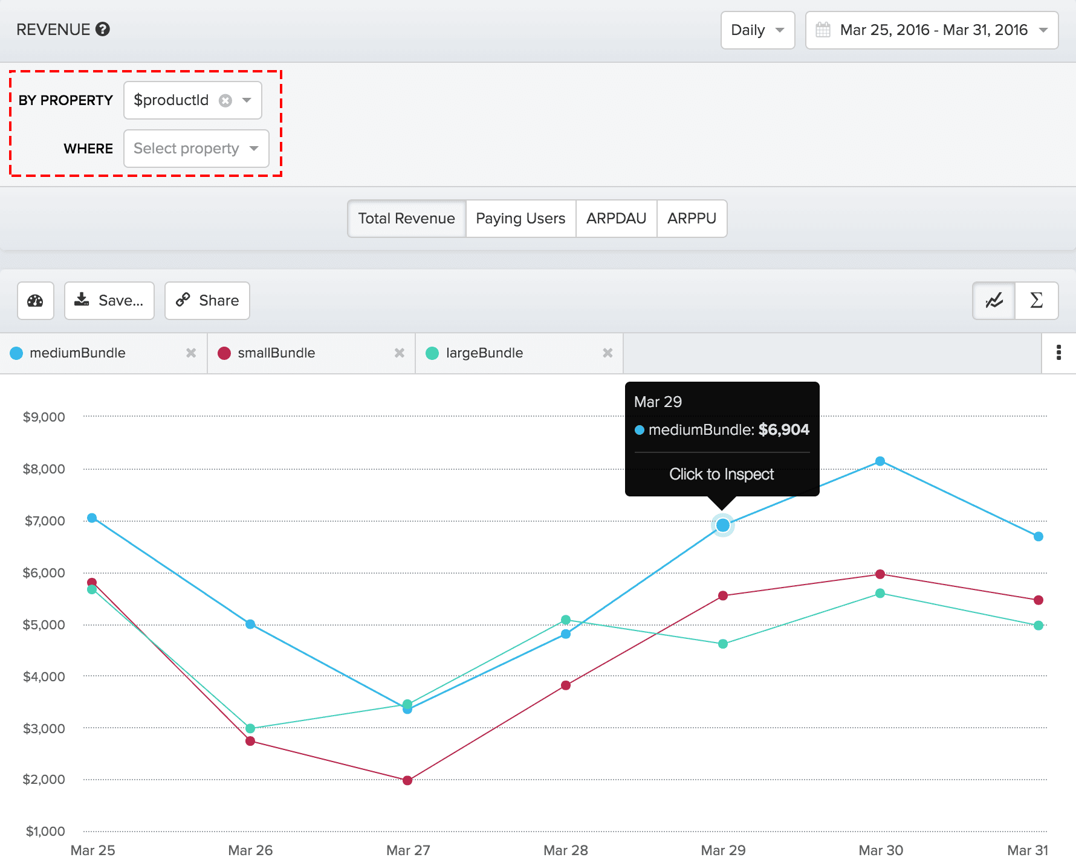Image resolution: width=1076 pixels, height=866 pixels.
Task: Switch to line chart view
Action: (x=994, y=301)
